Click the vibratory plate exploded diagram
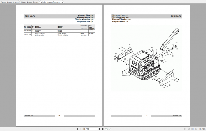The height and width of the screenshot is (131, 206). [147, 58]
